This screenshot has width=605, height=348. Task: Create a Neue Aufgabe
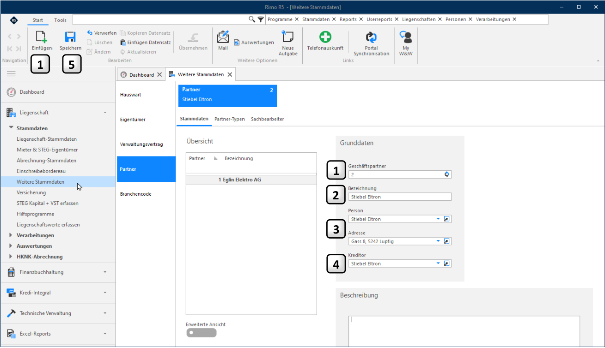pyautogui.click(x=288, y=43)
